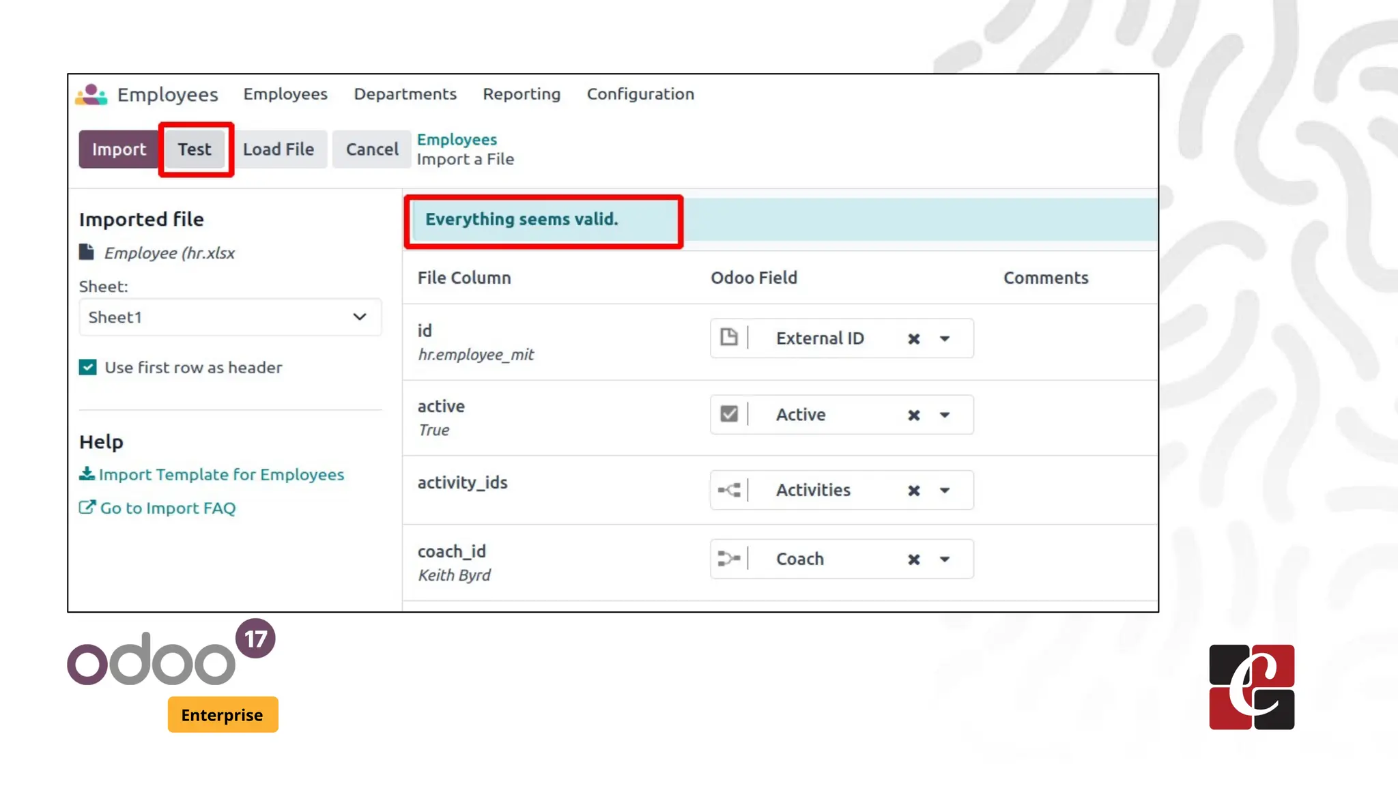Click the External ID field type icon
Image resolution: width=1398 pixels, height=786 pixels.
(x=729, y=338)
